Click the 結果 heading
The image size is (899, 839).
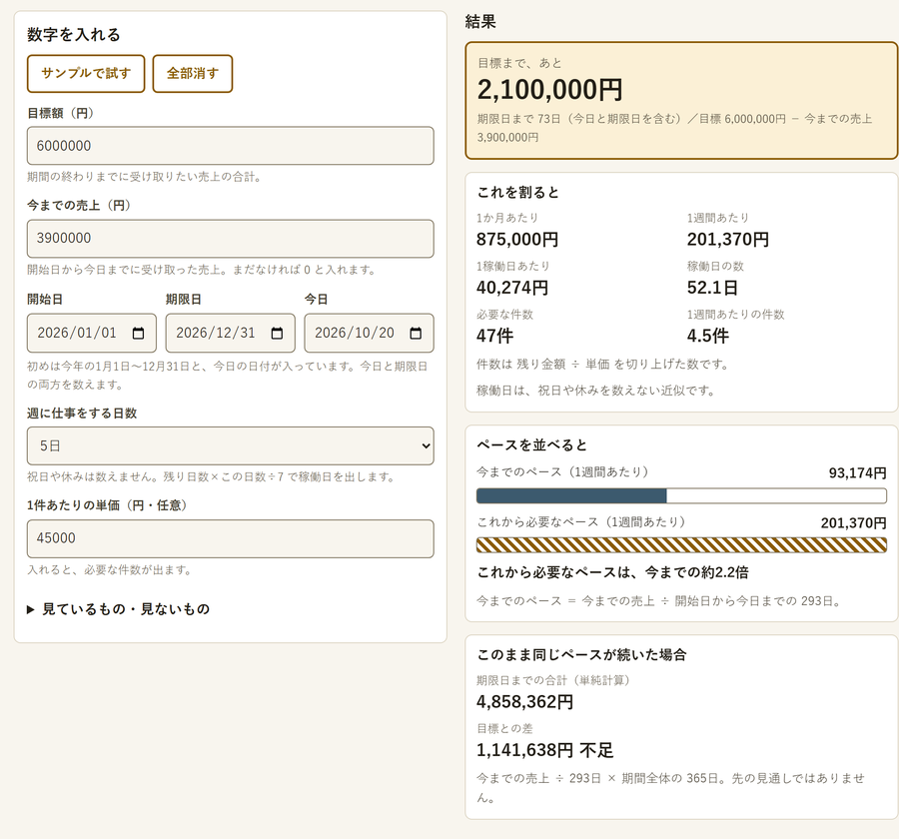[480, 22]
